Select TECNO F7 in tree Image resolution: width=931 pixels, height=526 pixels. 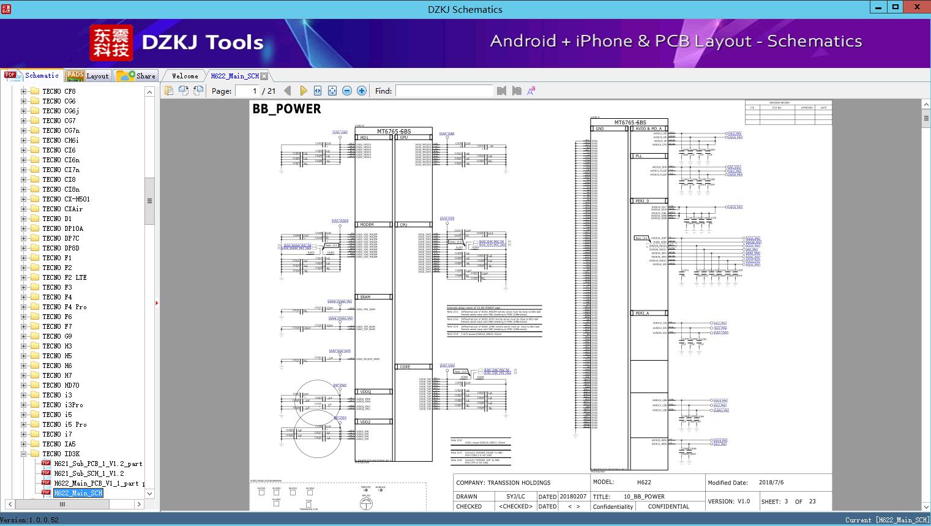pyautogui.click(x=57, y=326)
